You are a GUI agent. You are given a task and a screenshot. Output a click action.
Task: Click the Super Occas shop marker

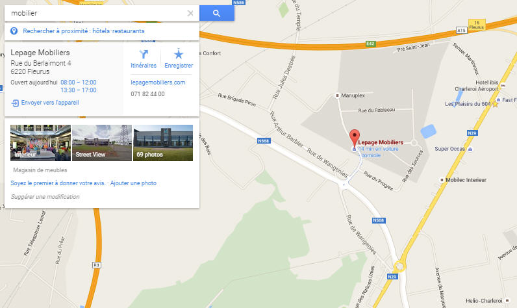tap(470, 149)
